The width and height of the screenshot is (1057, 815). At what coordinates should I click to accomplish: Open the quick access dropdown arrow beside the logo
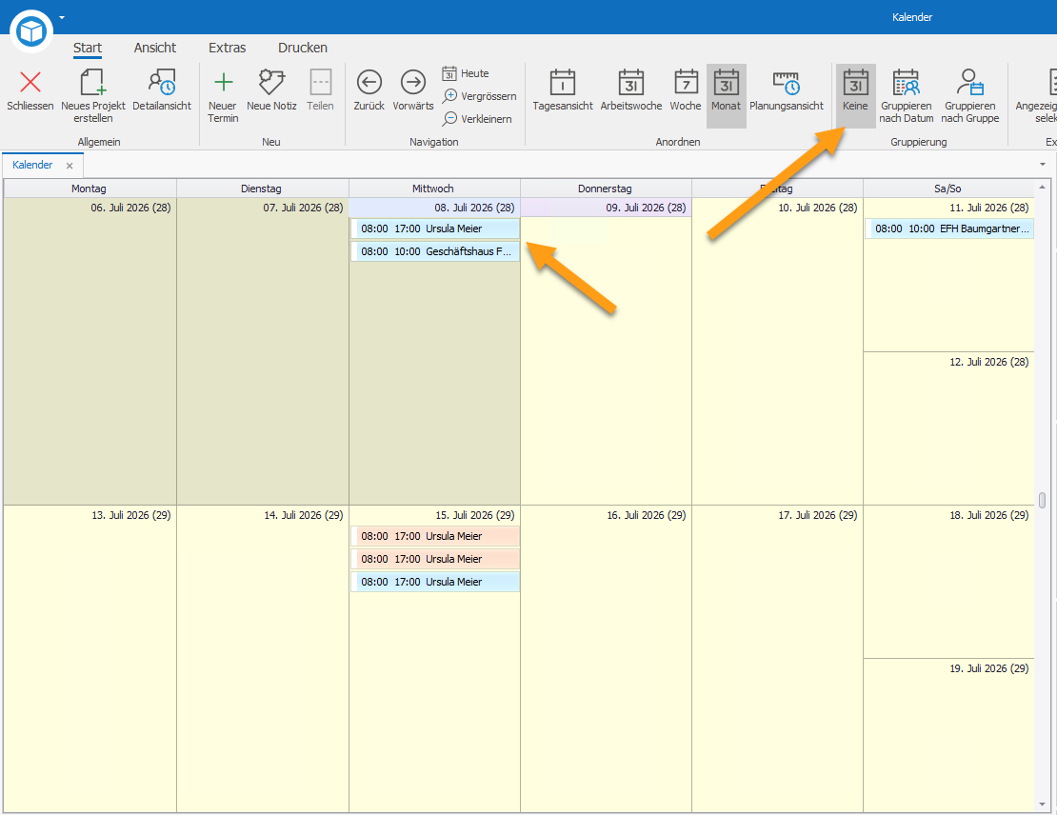pos(62,17)
